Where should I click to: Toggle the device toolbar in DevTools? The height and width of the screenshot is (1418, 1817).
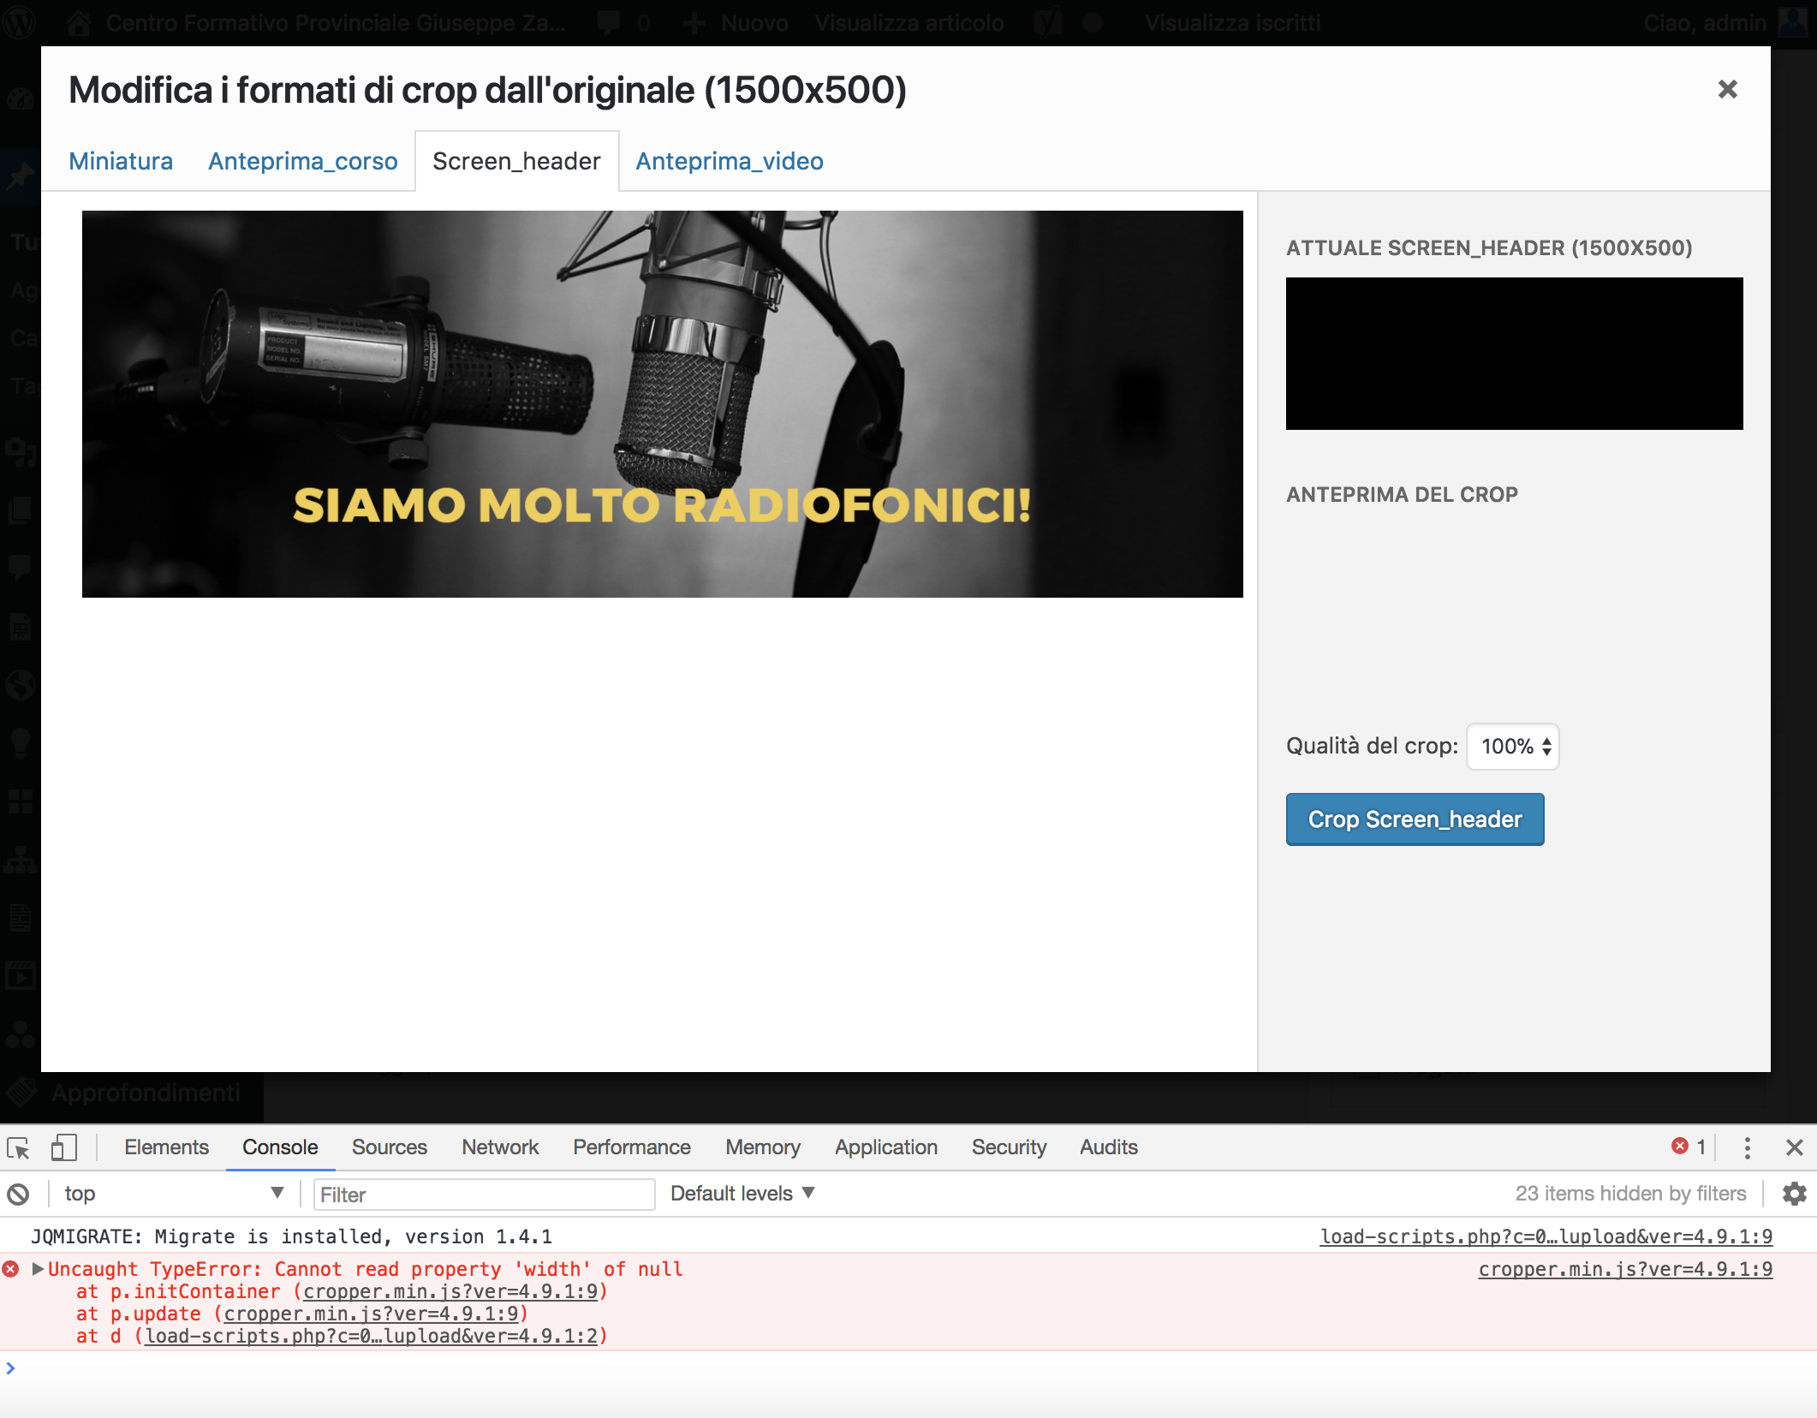63,1147
